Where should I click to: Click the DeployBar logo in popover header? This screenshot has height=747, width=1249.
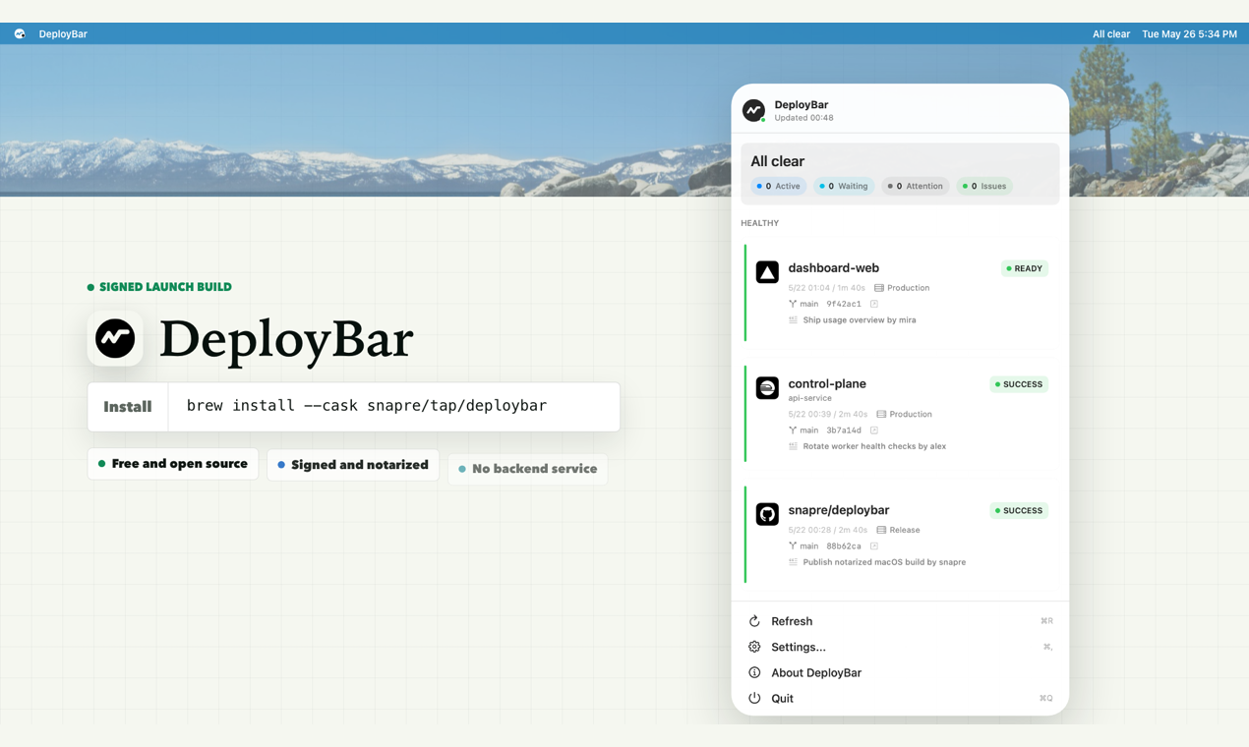753,111
